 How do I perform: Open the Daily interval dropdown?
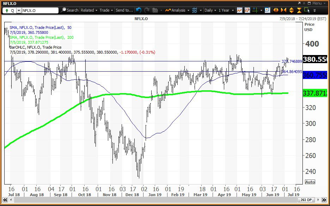(210, 10)
